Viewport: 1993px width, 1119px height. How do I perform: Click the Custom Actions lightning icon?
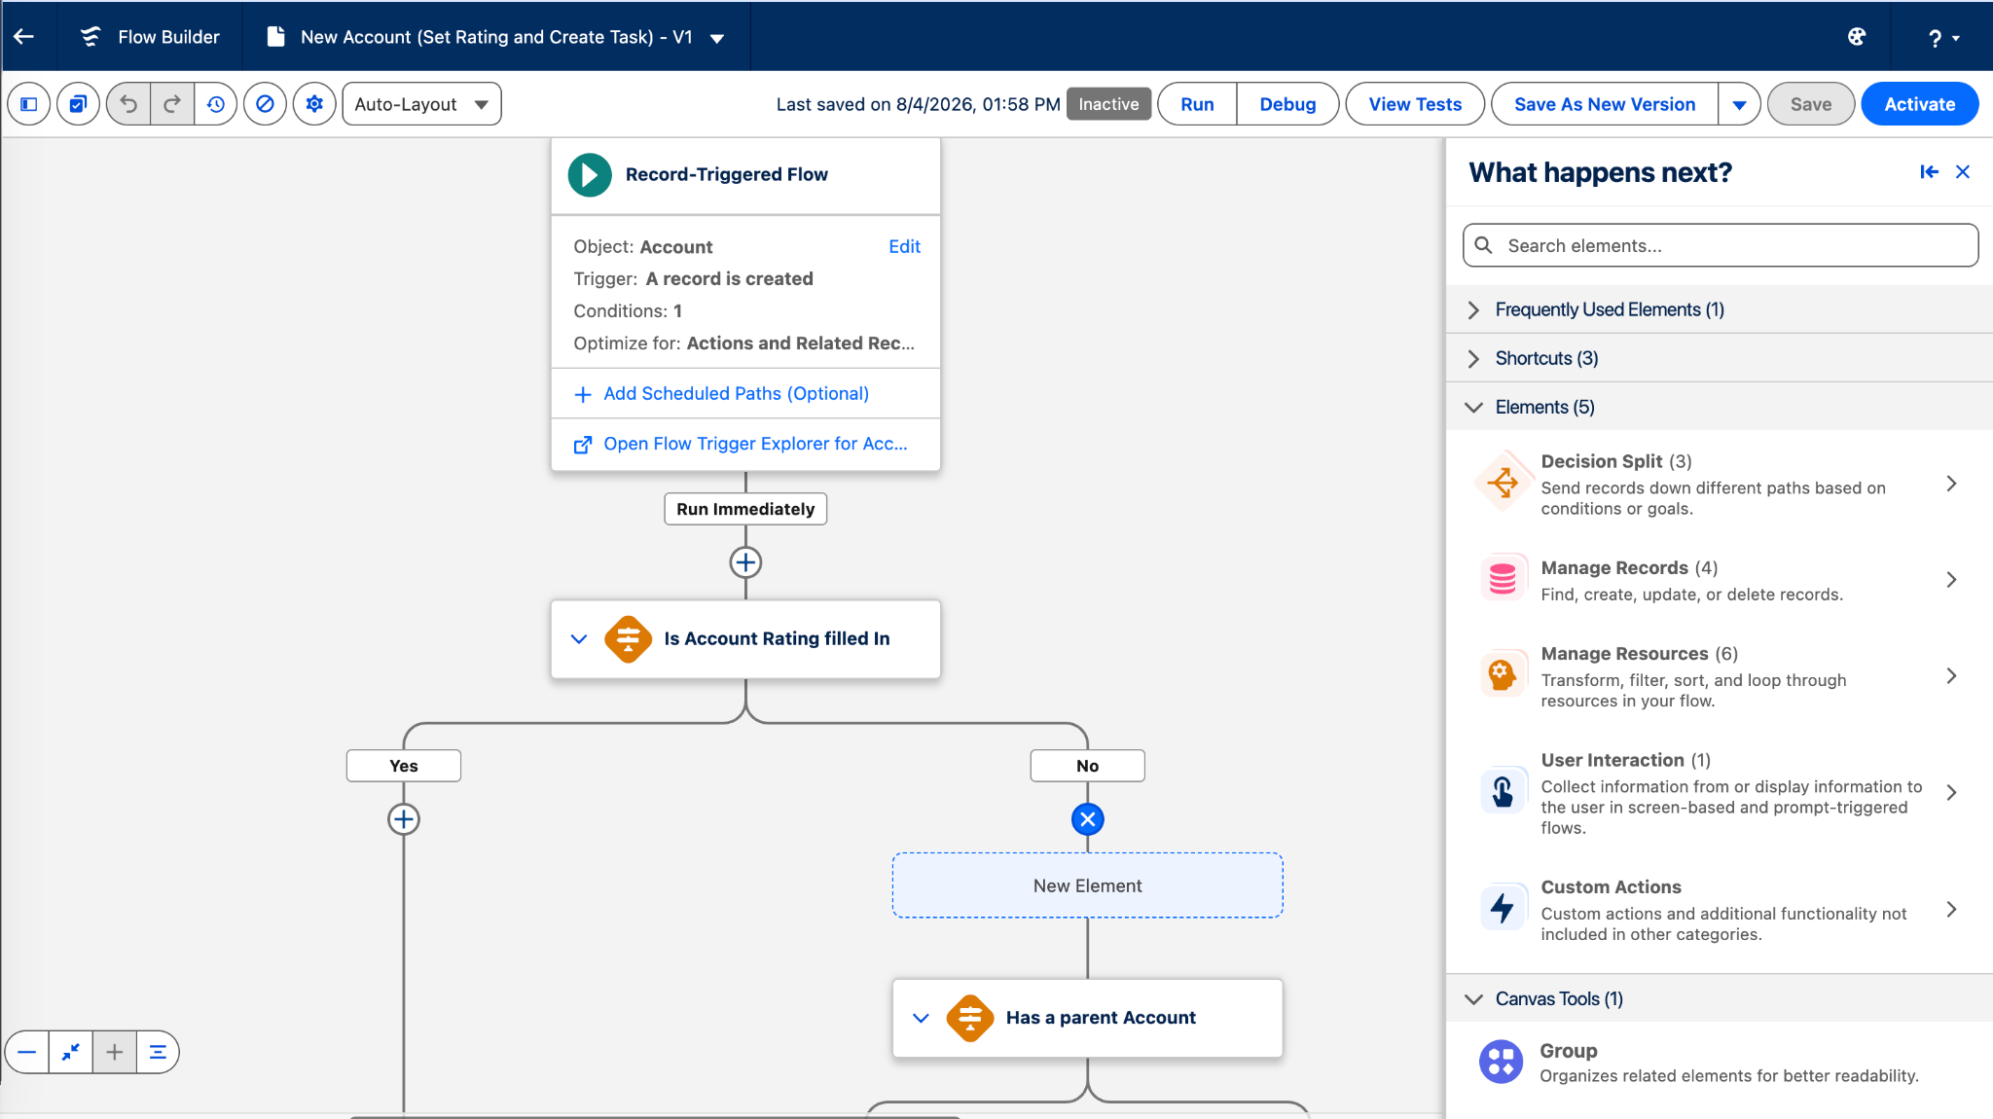point(1503,908)
